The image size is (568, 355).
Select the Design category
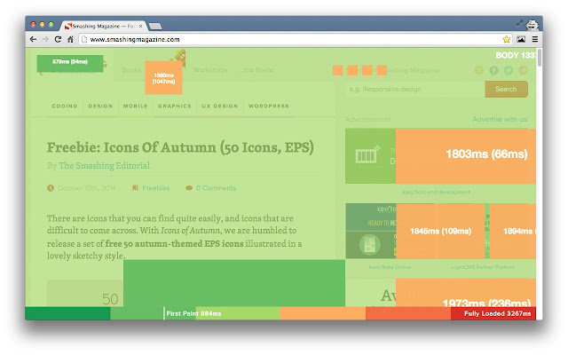click(100, 106)
